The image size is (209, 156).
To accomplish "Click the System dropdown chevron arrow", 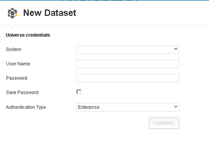I will point(176,49).
